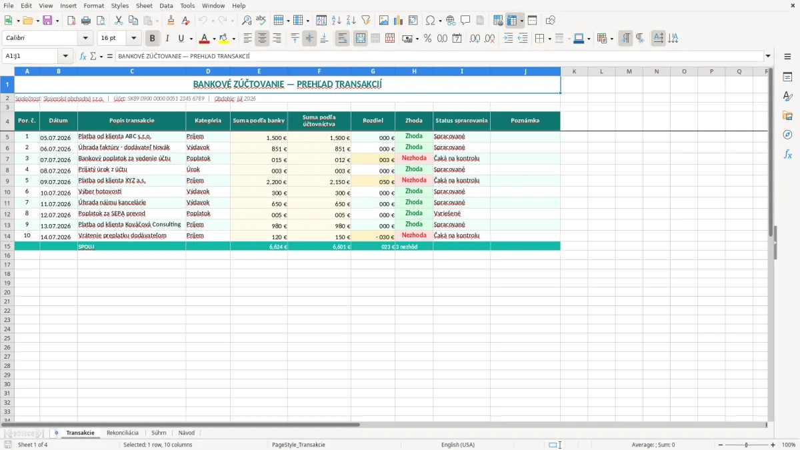The height and width of the screenshot is (450, 800).
Task: Open the Data menu
Action: tap(166, 5)
